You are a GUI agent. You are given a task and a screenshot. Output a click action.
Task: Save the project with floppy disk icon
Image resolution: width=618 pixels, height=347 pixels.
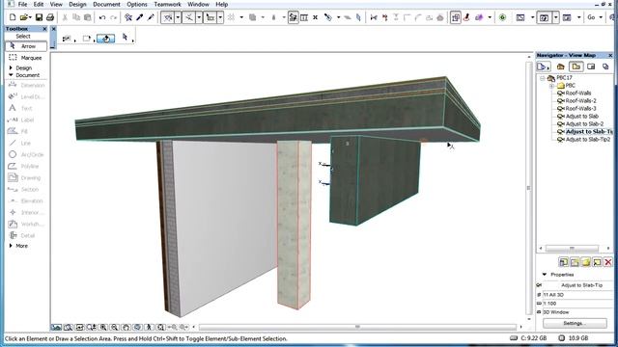click(39, 17)
